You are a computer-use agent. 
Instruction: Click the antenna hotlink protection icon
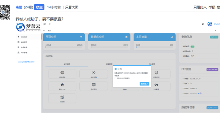pos(62,97)
